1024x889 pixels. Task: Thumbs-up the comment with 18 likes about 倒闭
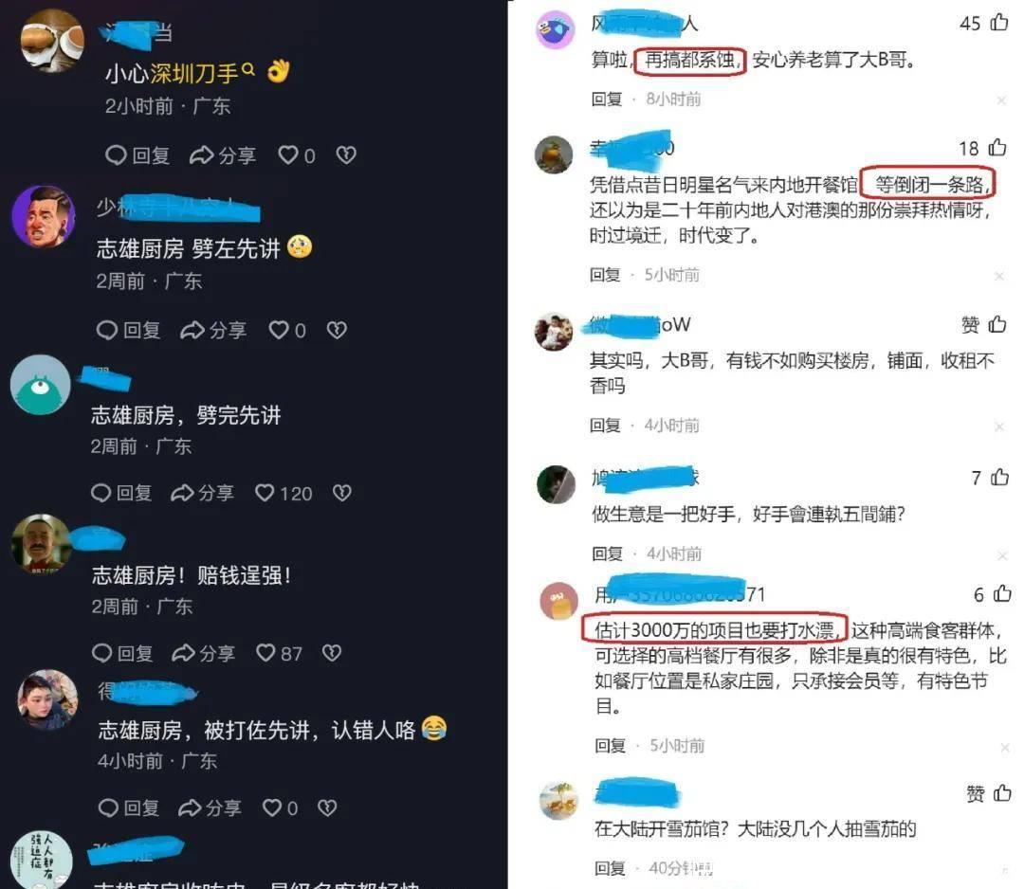(x=997, y=148)
